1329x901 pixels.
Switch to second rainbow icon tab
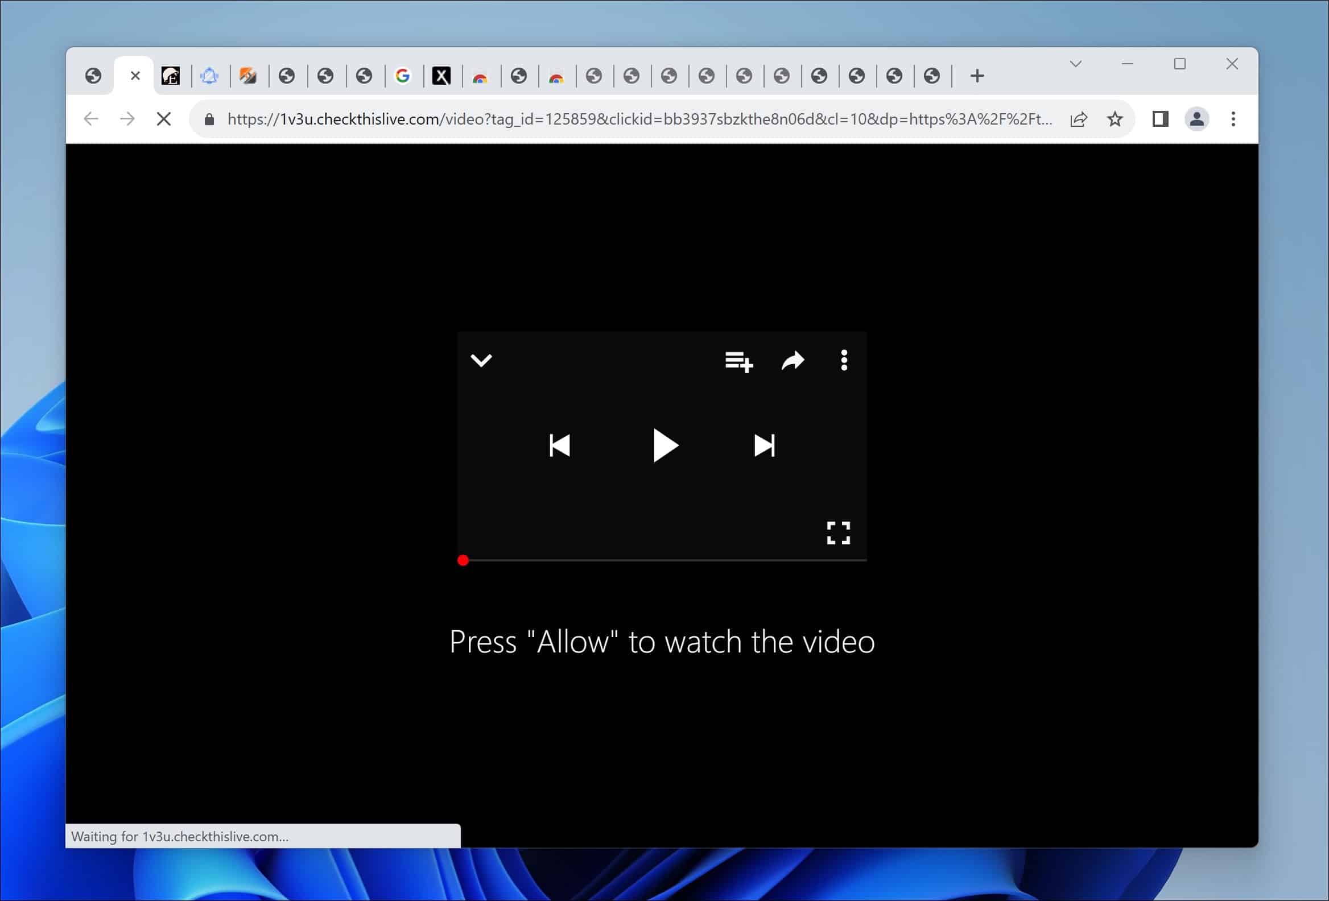(x=556, y=77)
